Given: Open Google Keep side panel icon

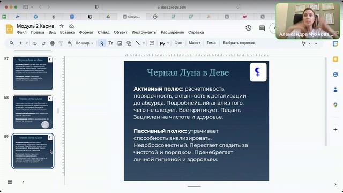Looking at the screenshot, I should 335,59.
